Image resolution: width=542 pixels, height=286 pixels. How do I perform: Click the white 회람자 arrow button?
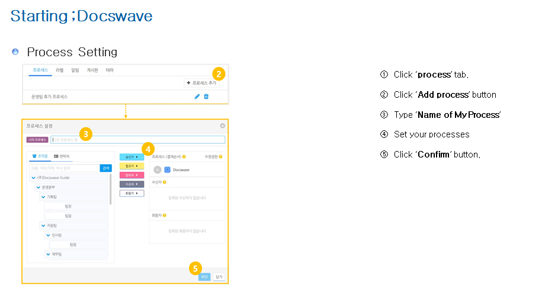[132, 194]
